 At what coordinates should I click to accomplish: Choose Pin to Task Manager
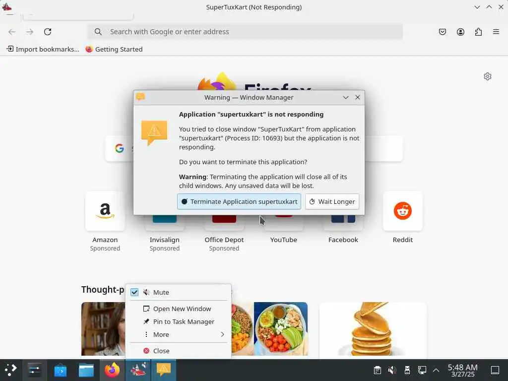179,321
